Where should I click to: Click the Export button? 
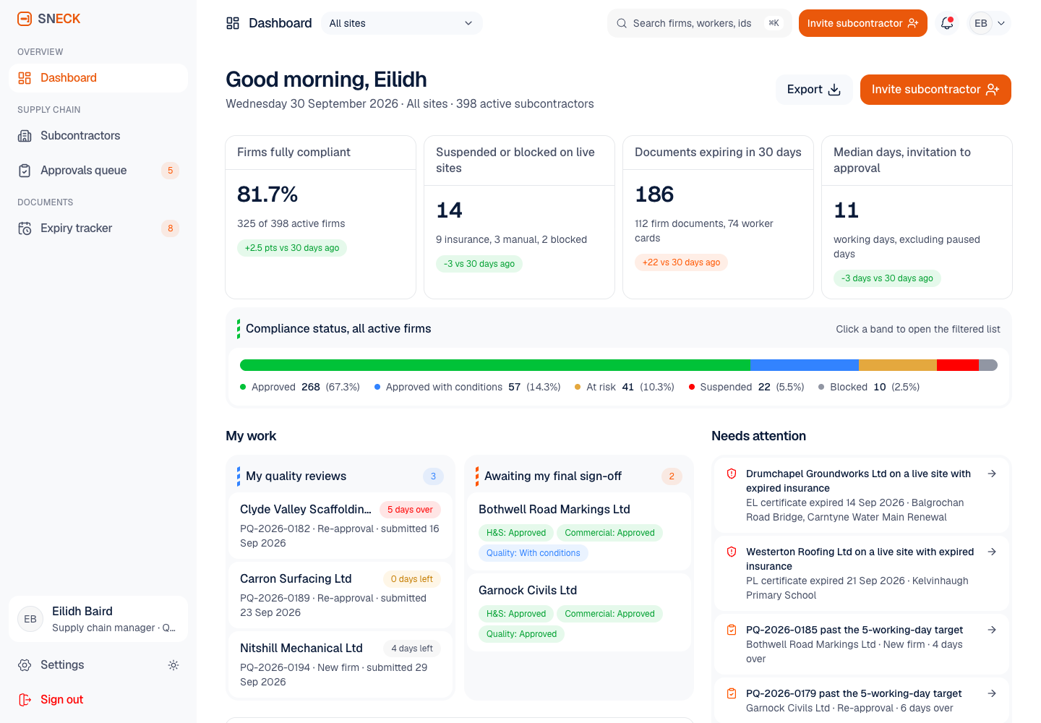(x=814, y=90)
